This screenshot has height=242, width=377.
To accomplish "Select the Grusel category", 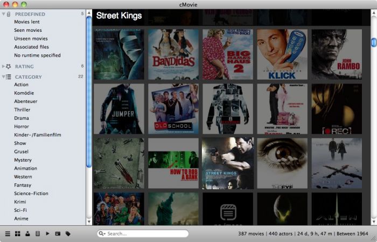I will click(21, 151).
